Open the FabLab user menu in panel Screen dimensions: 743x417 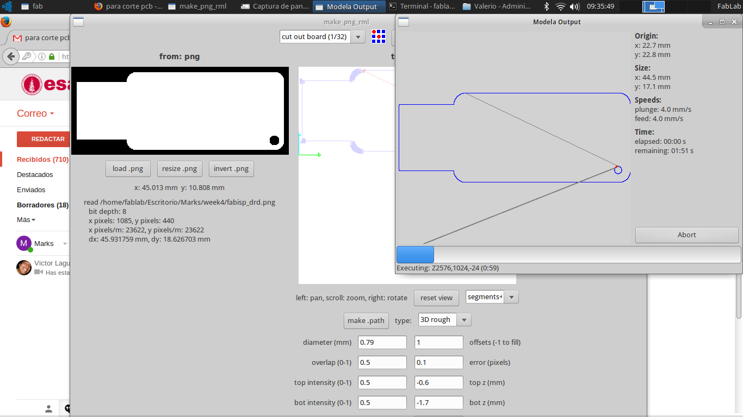(729, 7)
